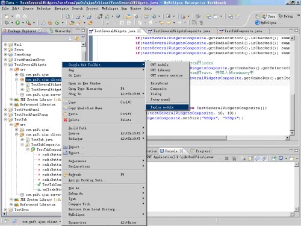The image size is (301, 226).
Task: Click the New file wizard toolbar icon
Action: [7, 16]
